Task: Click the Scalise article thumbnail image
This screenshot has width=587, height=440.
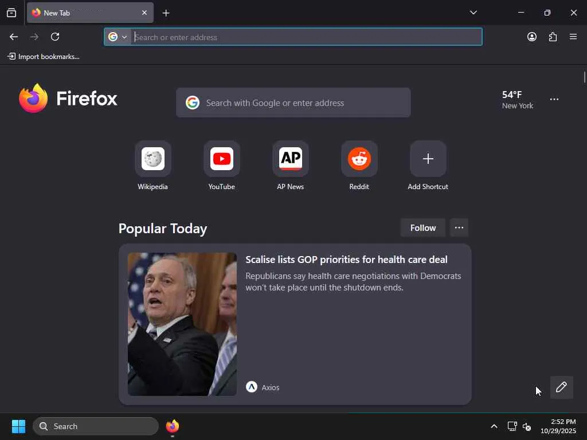Action: coord(182,324)
